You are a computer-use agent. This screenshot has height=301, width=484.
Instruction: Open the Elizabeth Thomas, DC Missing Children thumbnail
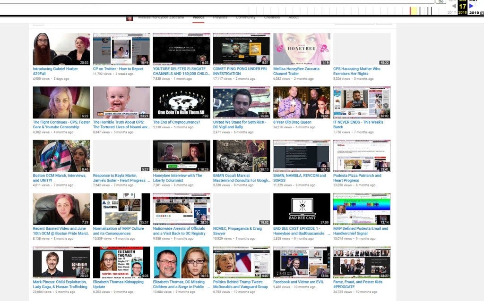(181, 262)
